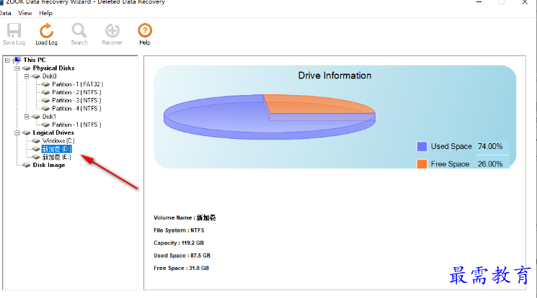Select Disk Image in the tree
This screenshot has width=537, height=298.
[x=49, y=165]
